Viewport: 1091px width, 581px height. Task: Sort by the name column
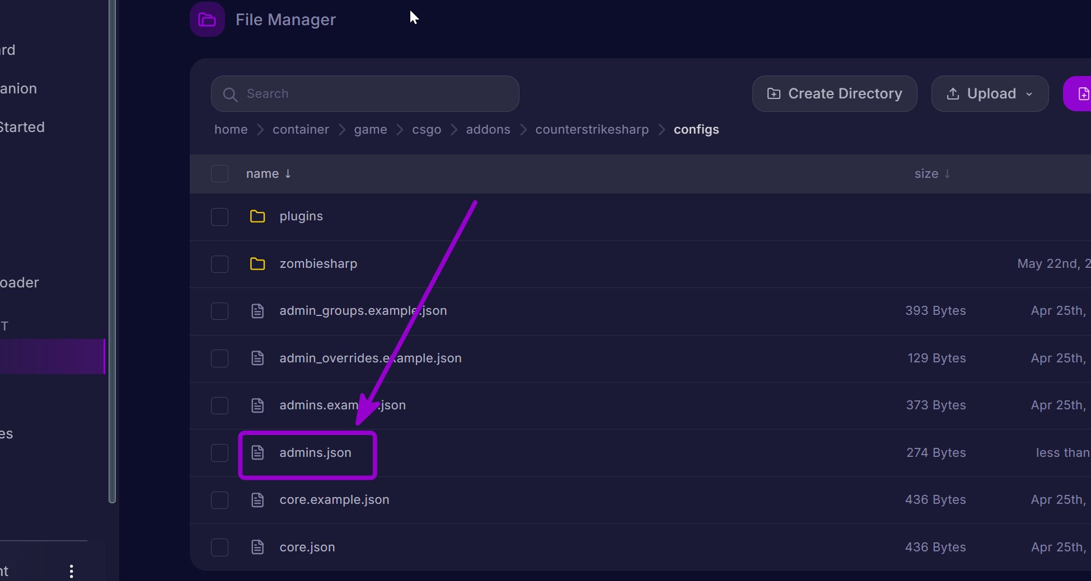269,174
